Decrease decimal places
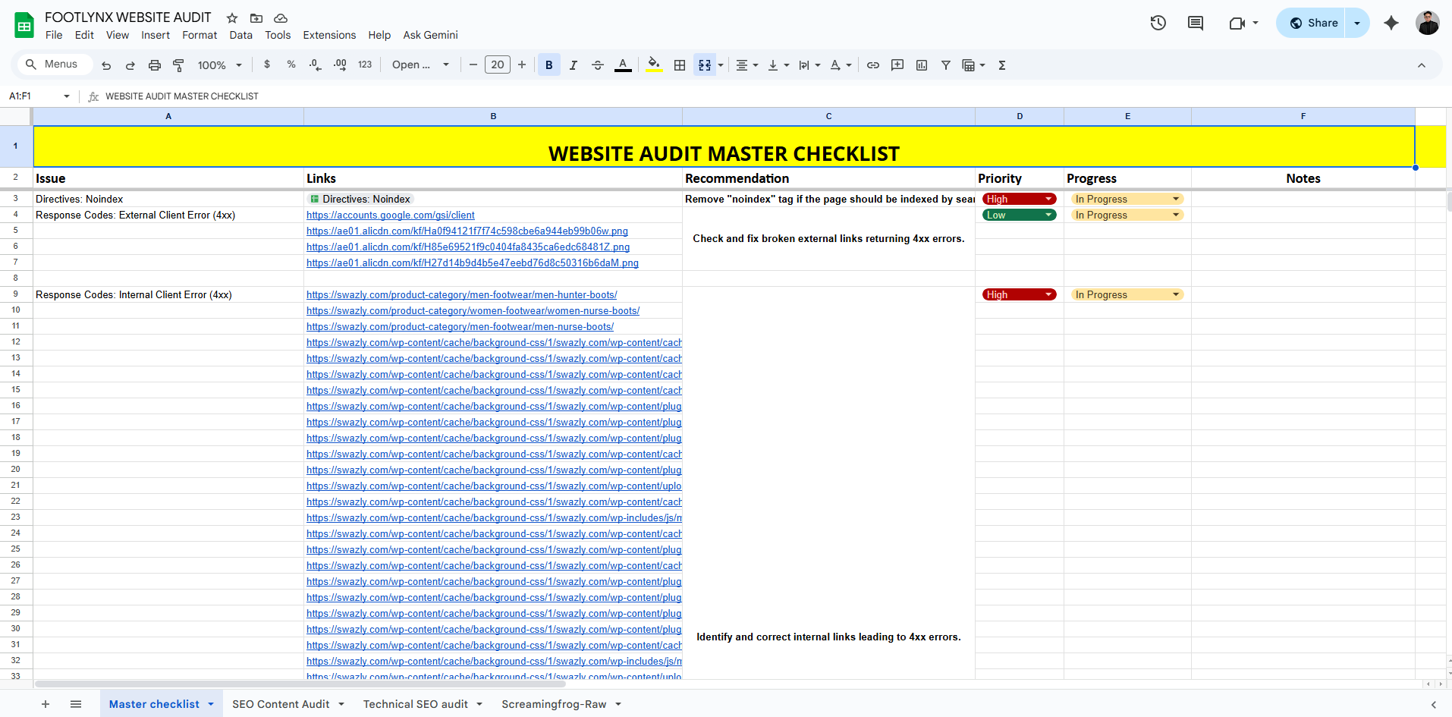 click(316, 65)
